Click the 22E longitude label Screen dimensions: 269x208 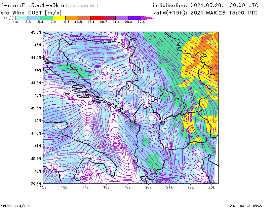pos(190,187)
